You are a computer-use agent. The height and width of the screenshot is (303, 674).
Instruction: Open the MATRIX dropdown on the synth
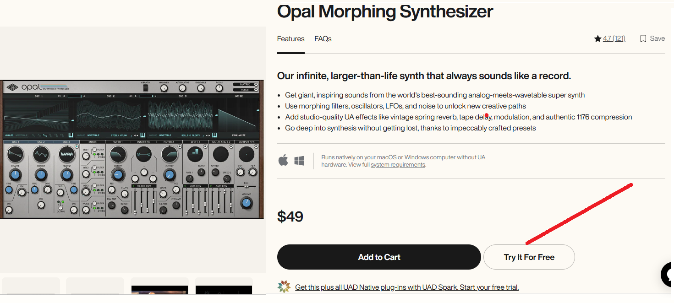[245, 84]
